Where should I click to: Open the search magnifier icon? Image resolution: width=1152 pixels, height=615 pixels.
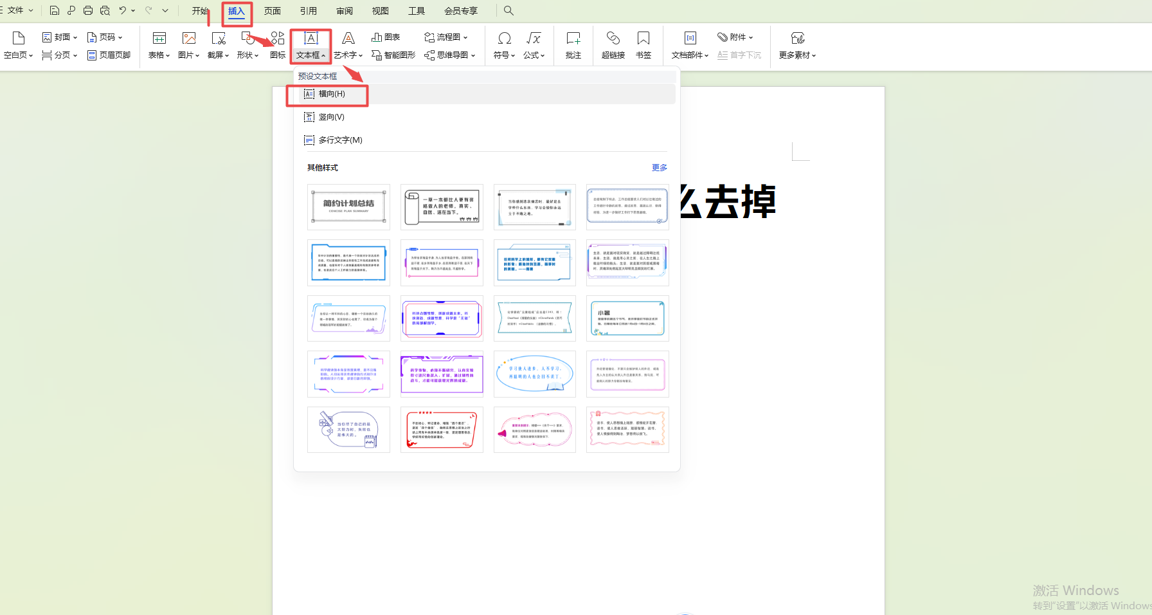pos(509,10)
